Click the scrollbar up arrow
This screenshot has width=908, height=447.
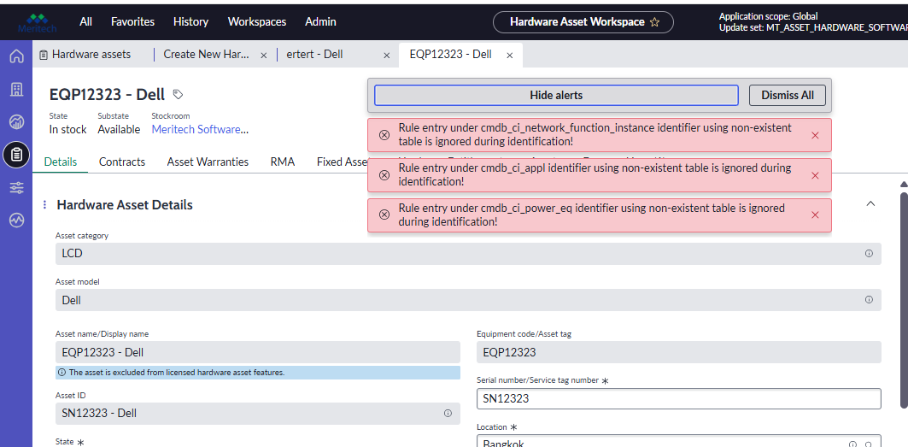pyautogui.click(x=904, y=185)
